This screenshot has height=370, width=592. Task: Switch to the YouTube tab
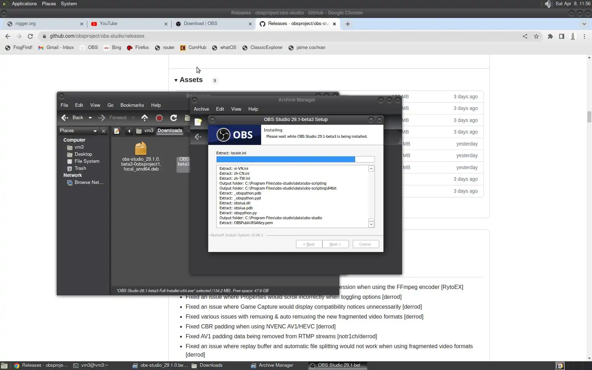point(129,24)
